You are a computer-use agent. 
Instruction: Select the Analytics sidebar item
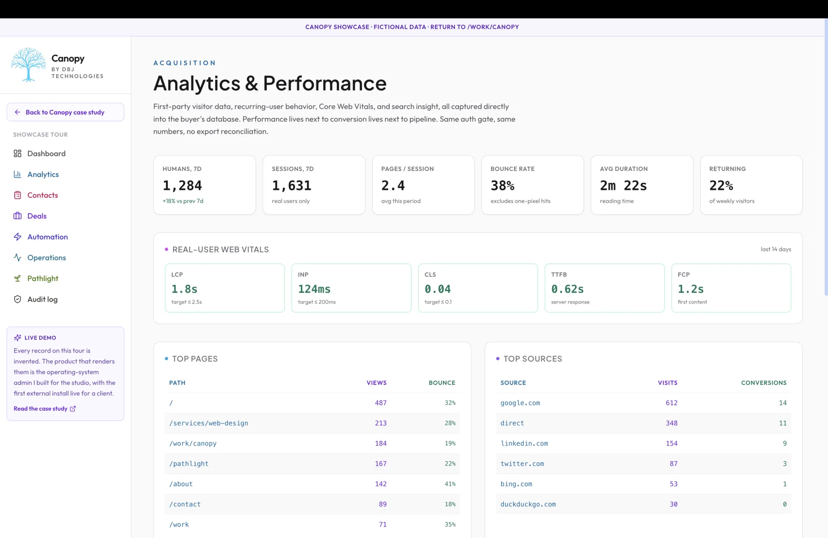(x=65, y=174)
